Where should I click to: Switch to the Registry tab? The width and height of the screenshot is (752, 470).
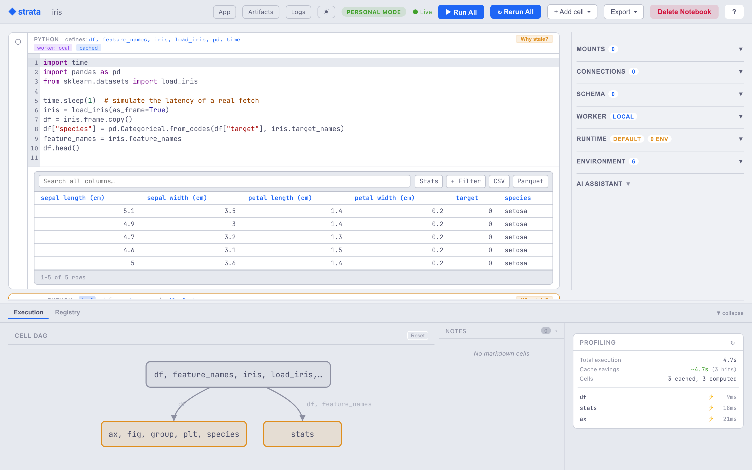point(67,312)
